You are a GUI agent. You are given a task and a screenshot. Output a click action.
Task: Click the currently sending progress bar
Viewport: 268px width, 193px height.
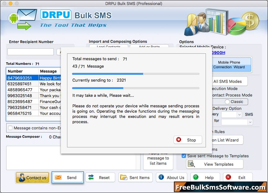[x=136, y=88]
